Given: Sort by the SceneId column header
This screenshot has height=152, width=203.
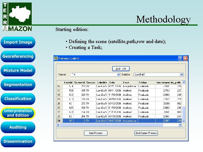Looking at the screenshot, I should click(x=80, y=82).
